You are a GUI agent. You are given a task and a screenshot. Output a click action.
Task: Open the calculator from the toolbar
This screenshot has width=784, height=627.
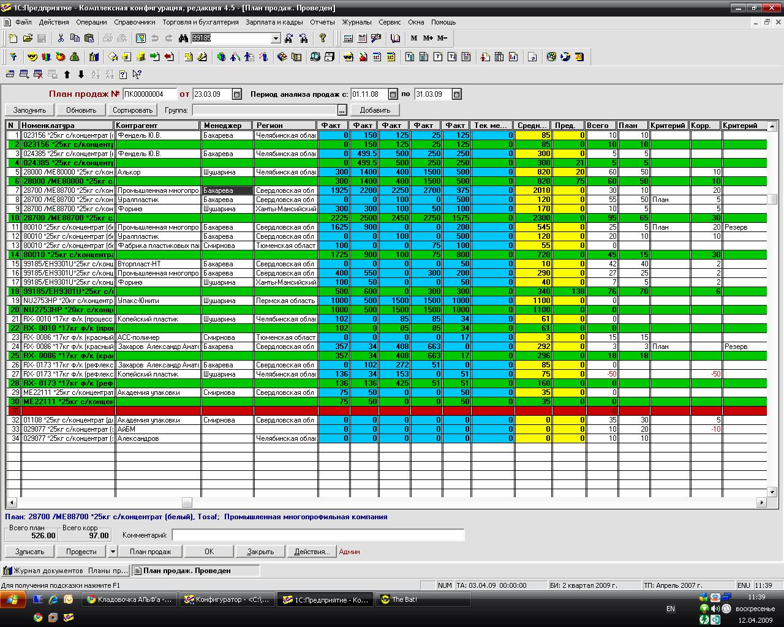click(x=348, y=38)
